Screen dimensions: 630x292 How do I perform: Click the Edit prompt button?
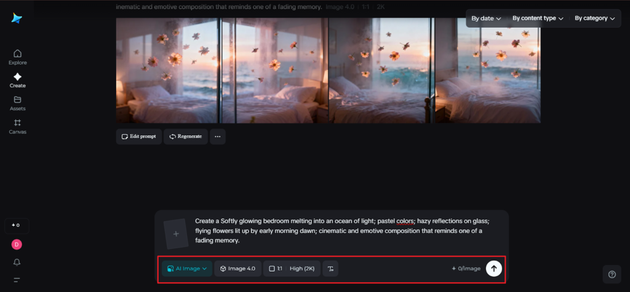[x=139, y=136]
